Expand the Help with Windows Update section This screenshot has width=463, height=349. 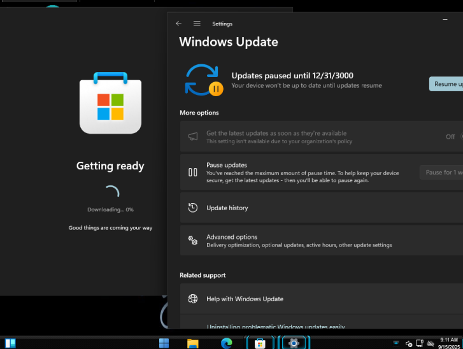[322, 299]
